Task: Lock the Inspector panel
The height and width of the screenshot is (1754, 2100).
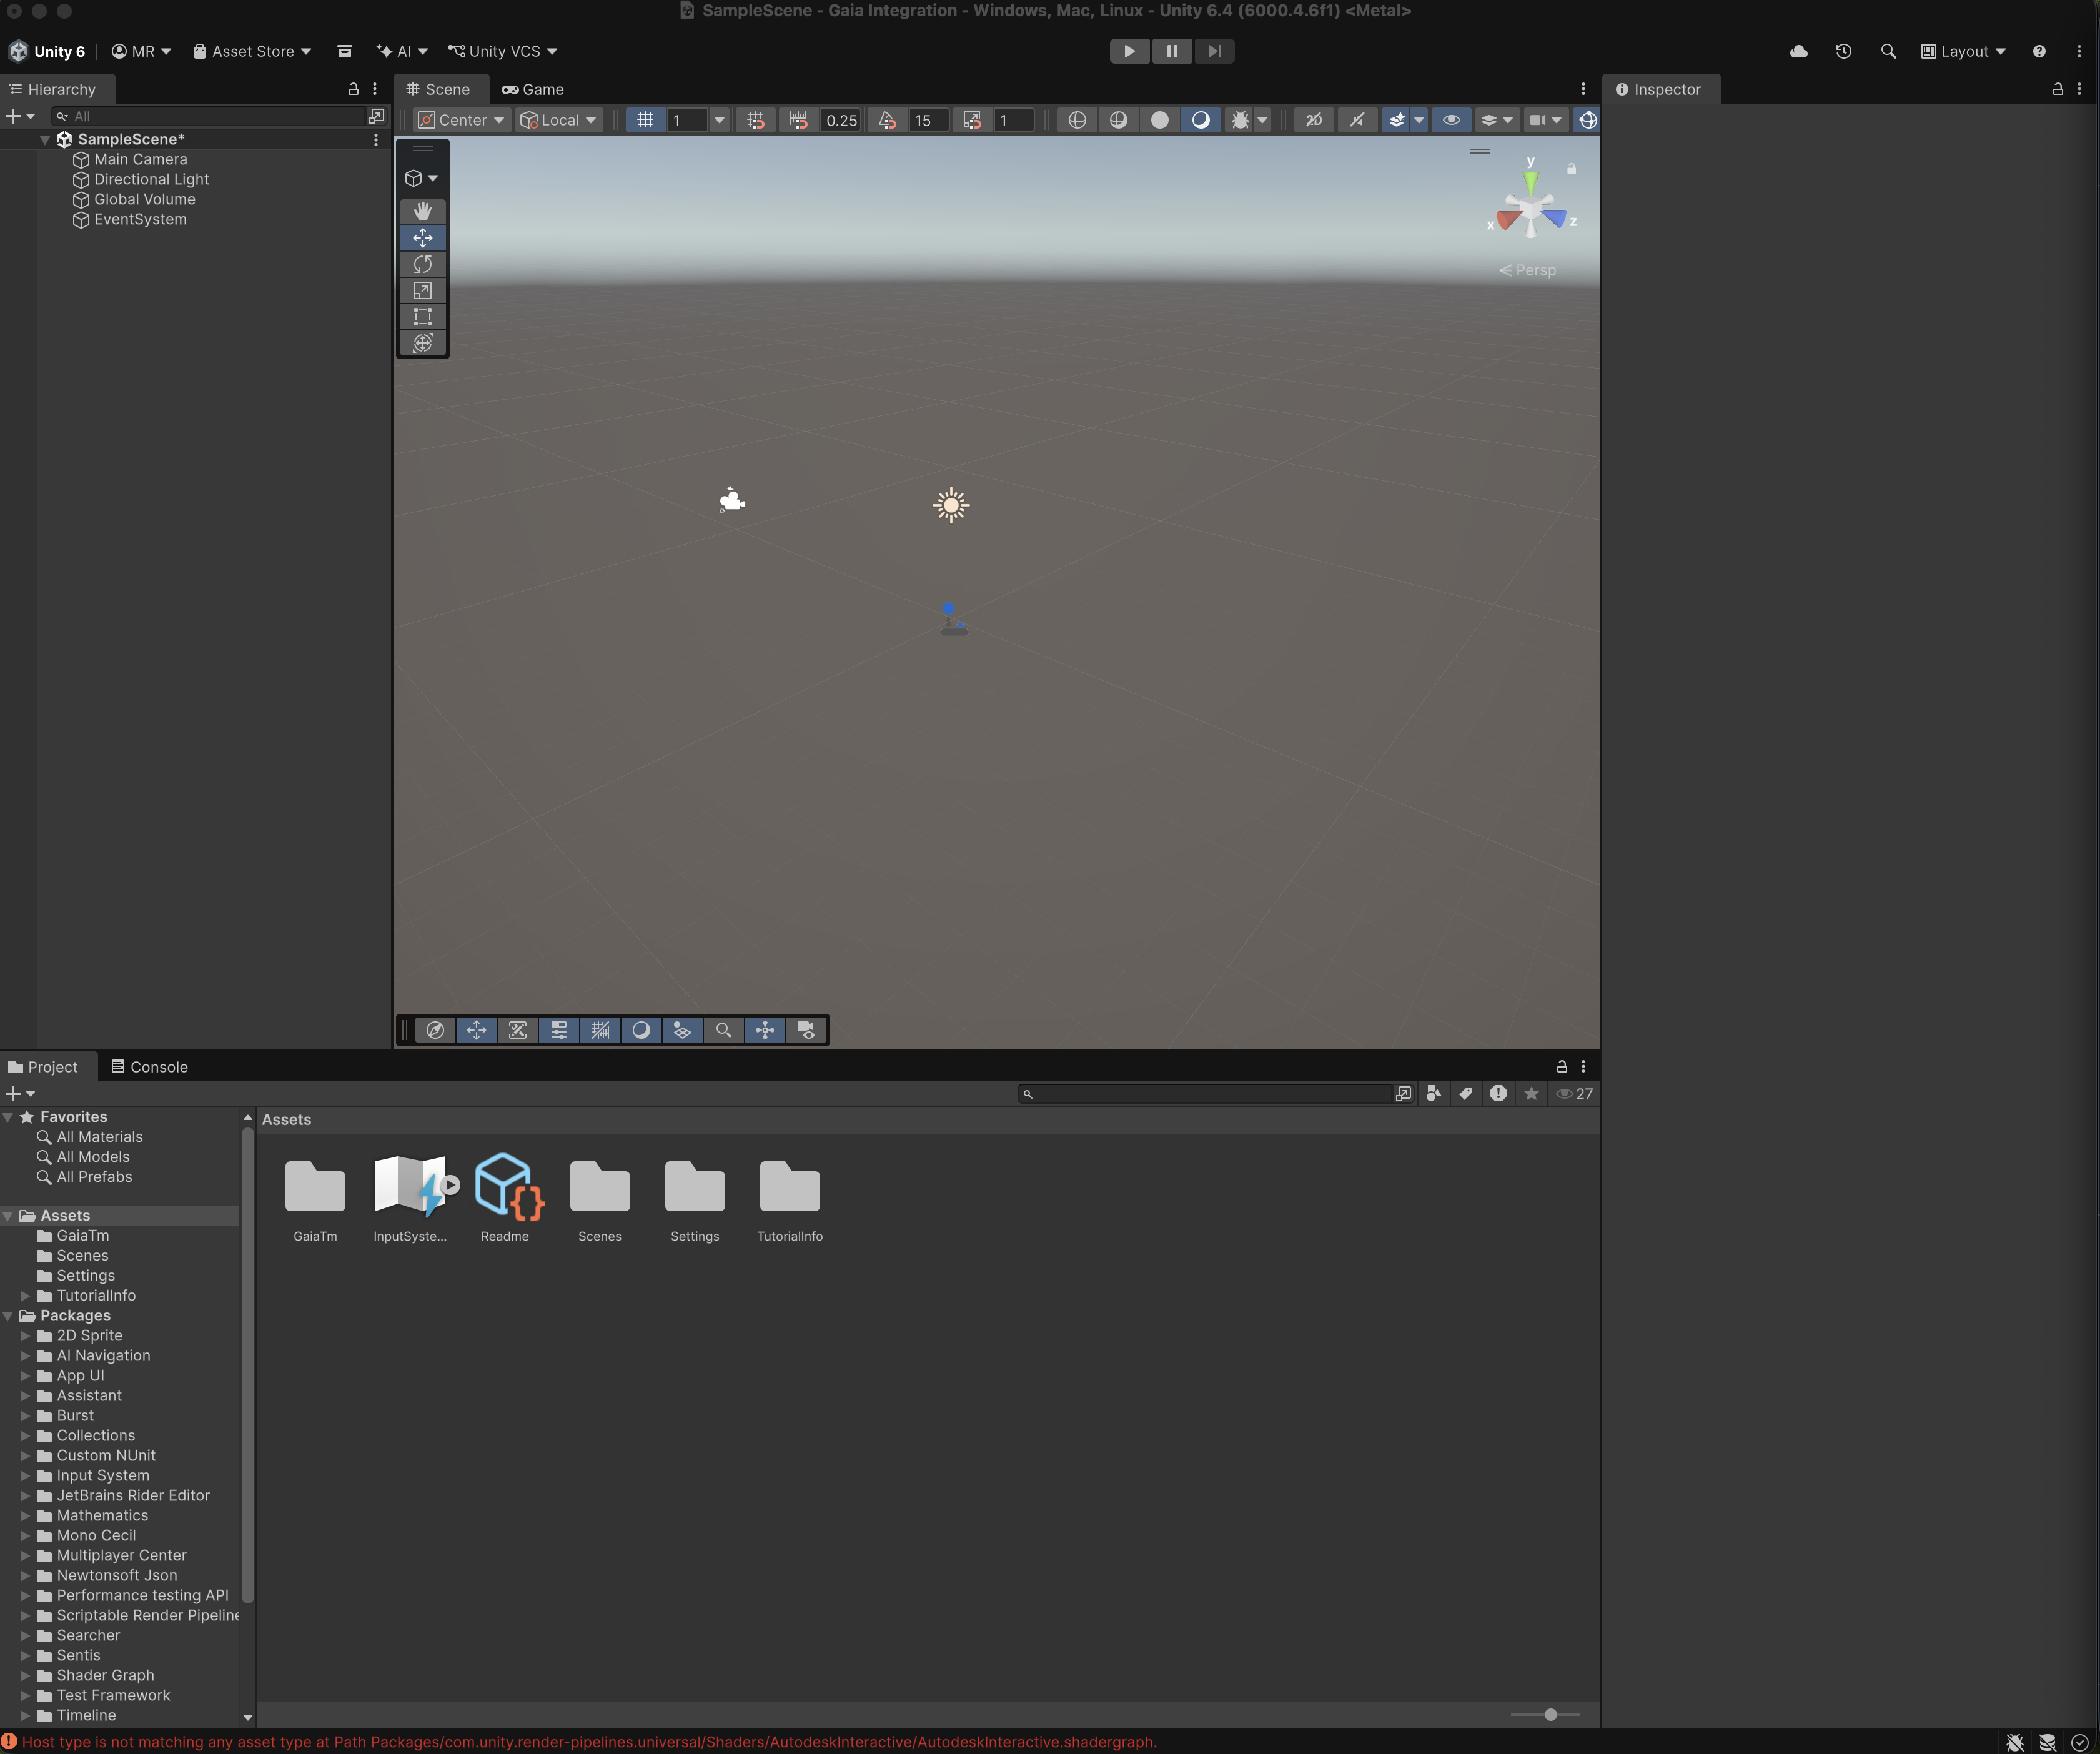Action: pyautogui.click(x=2058, y=89)
